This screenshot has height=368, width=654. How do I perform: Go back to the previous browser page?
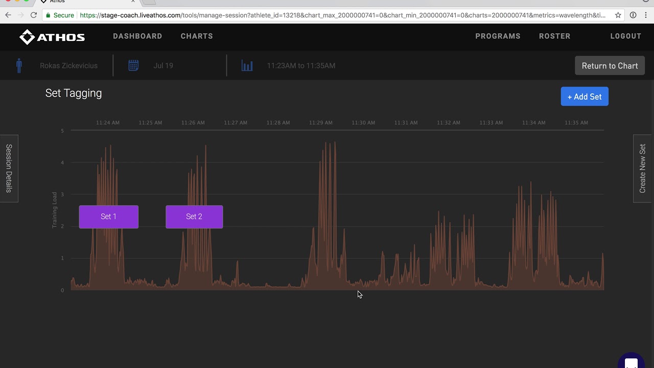pos(8,15)
